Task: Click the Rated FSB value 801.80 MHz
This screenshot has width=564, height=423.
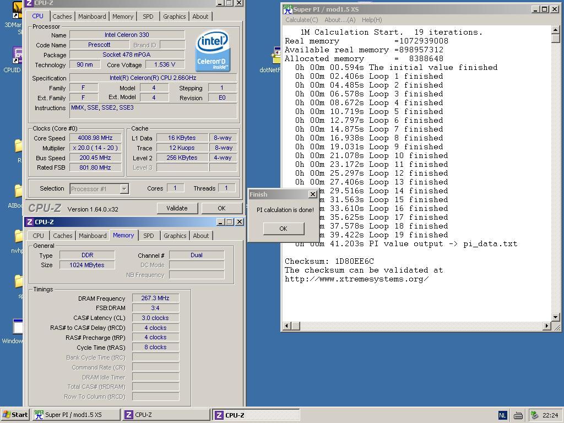Action: click(x=95, y=167)
